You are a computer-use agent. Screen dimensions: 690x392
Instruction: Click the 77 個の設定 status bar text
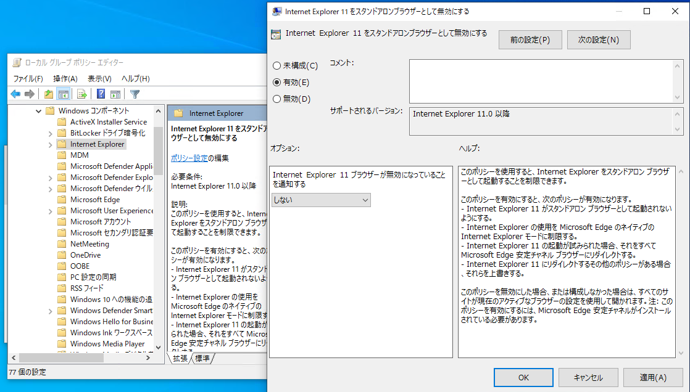(x=27, y=372)
